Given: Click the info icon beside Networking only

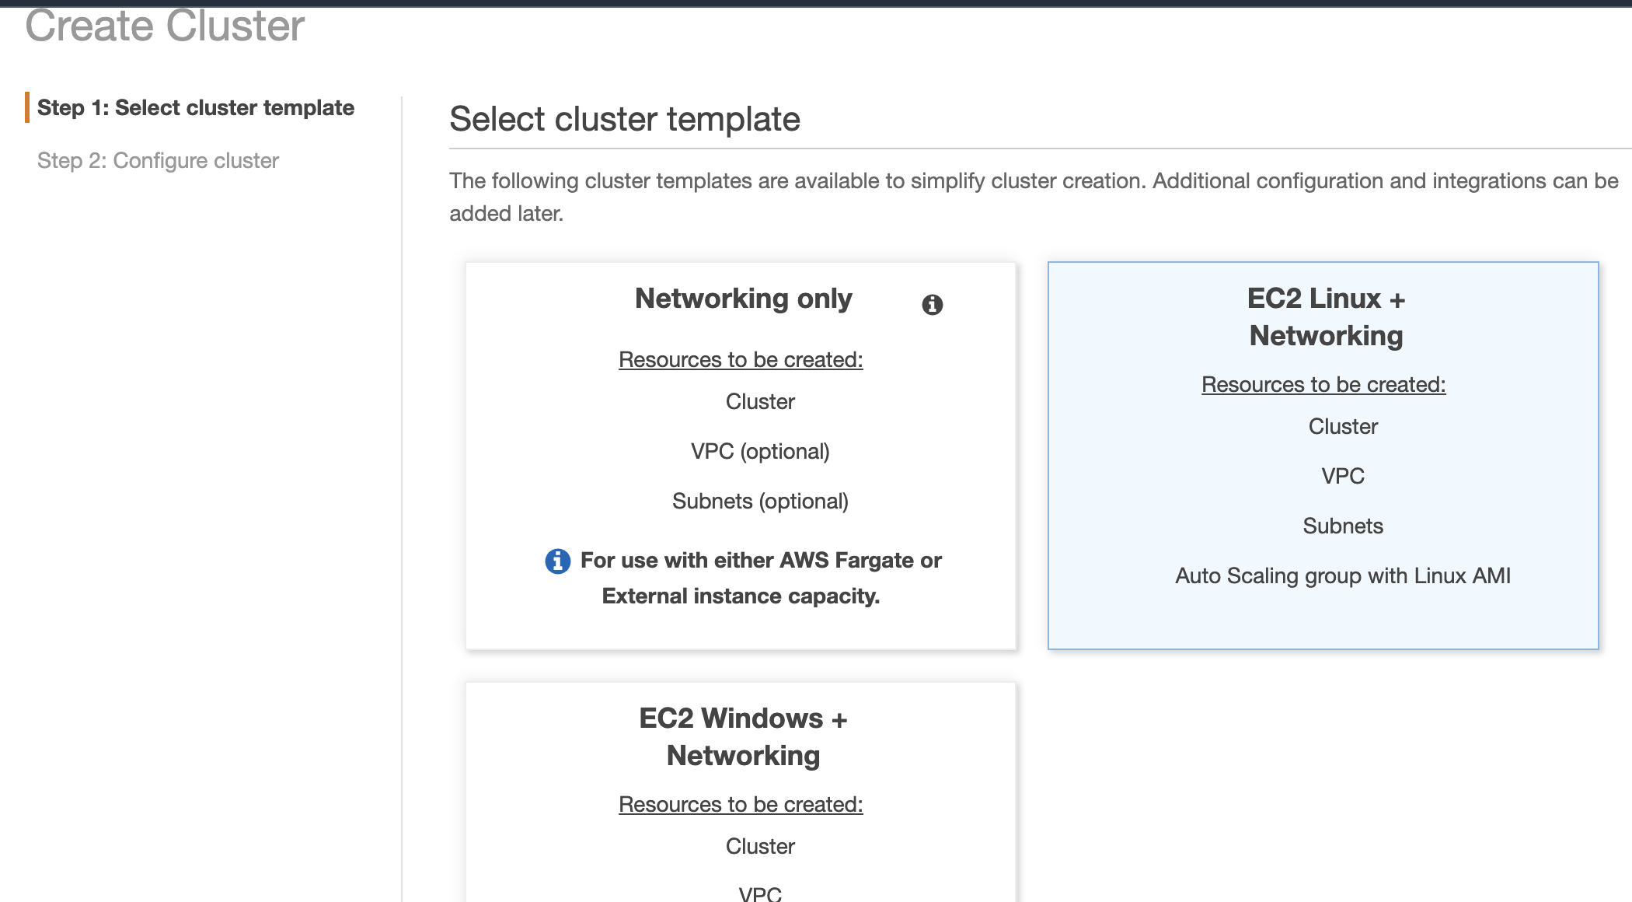Looking at the screenshot, I should tap(933, 305).
